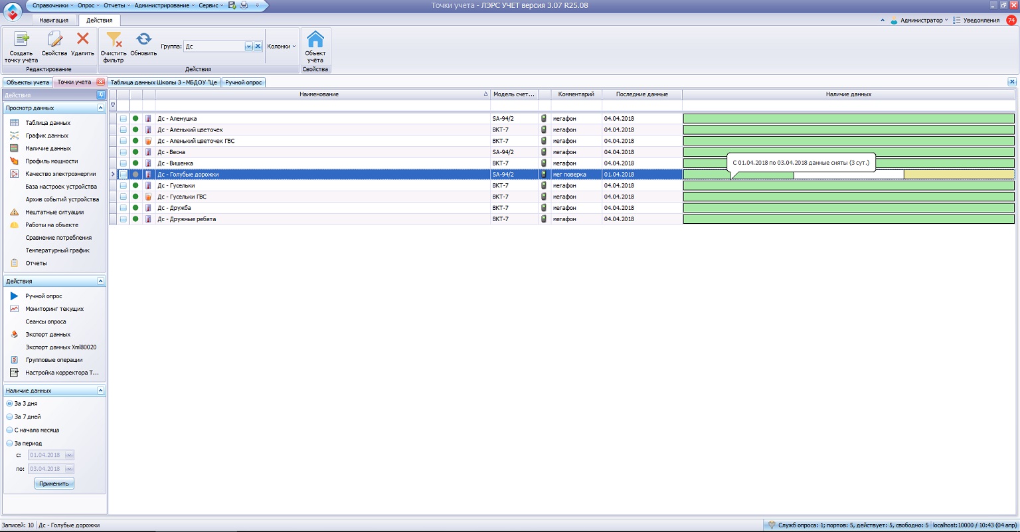Clear the Группа field with X button
This screenshot has width=1020, height=532.
(x=258, y=46)
